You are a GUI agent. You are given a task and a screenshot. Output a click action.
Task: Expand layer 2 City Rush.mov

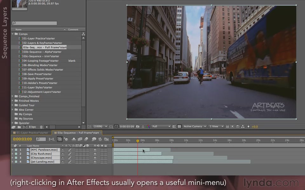coord(12,154)
